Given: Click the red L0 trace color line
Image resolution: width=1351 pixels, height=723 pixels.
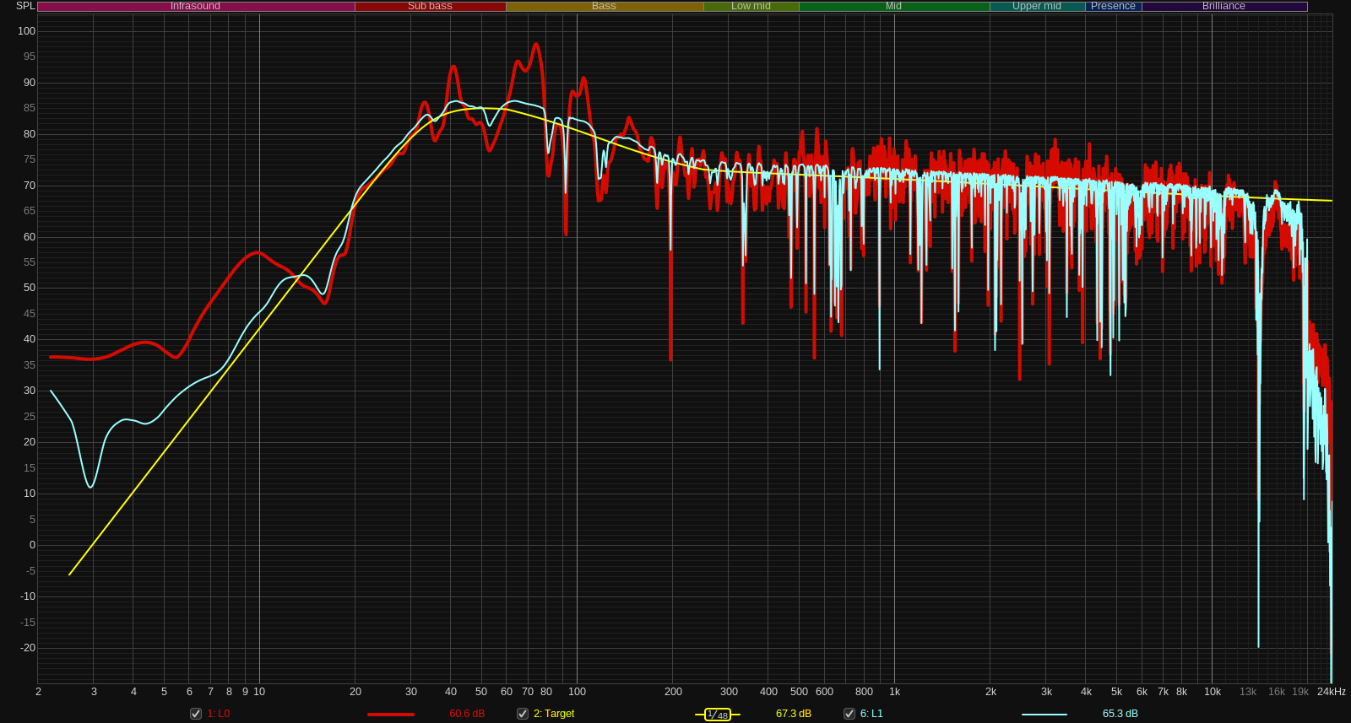Looking at the screenshot, I should click(x=391, y=715).
